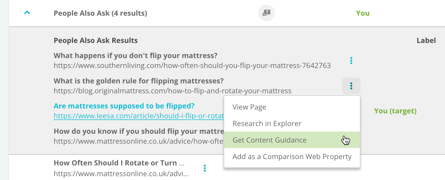The width and height of the screenshot is (445, 180).
Task: Click 'How do you know if you should flip' question
Action: tap(139, 131)
